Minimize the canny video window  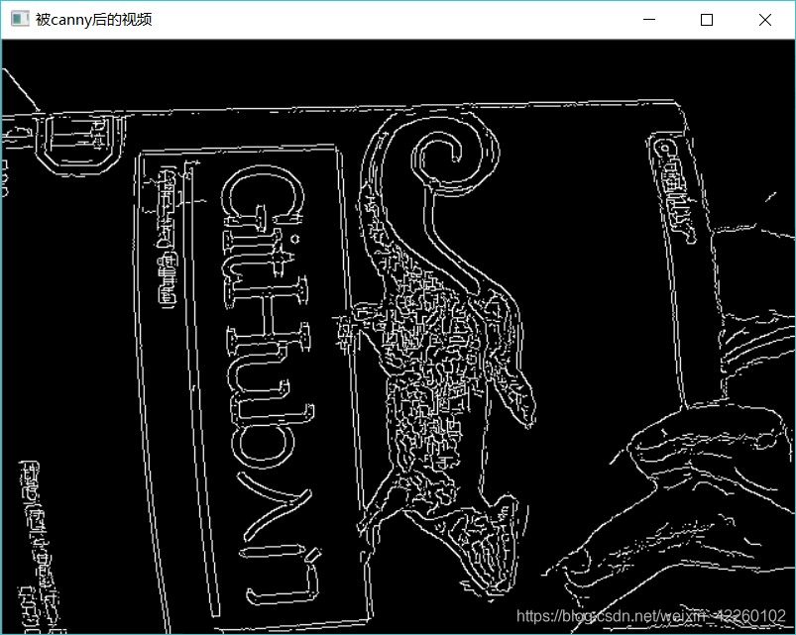click(648, 20)
